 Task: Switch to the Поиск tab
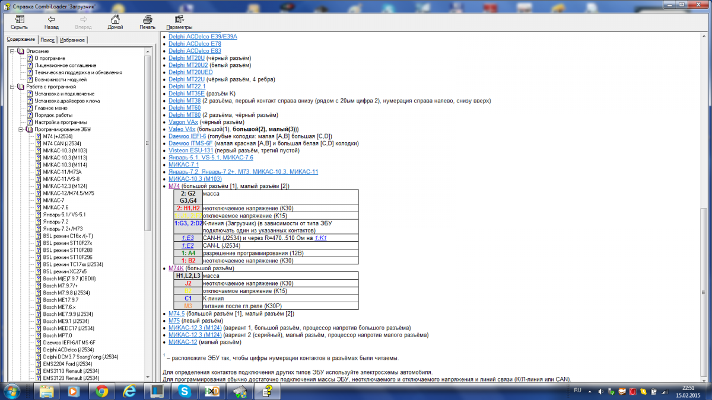[47, 40]
